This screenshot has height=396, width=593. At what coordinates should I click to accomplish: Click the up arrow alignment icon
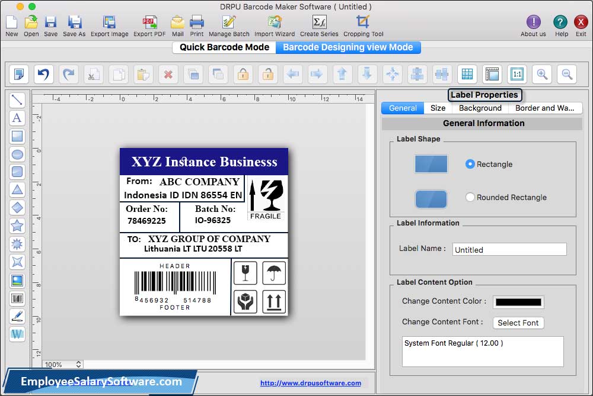pyautogui.click(x=342, y=74)
